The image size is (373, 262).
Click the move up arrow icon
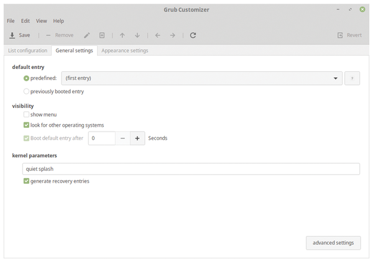[122, 35]
